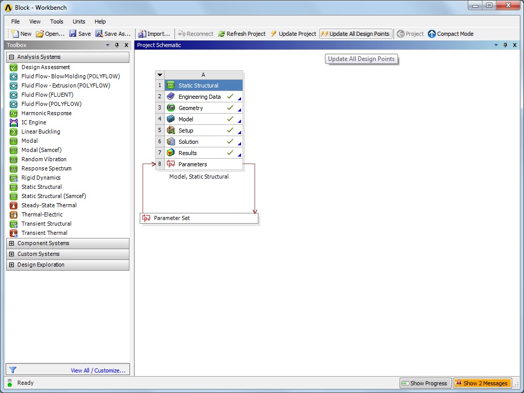The width and height of the screenshot is (524, 393).
Task: Click the Import toolbar icon
Action: [142, 34]
